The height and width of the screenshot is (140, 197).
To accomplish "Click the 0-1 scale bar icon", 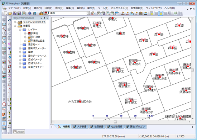I will 4,128.
